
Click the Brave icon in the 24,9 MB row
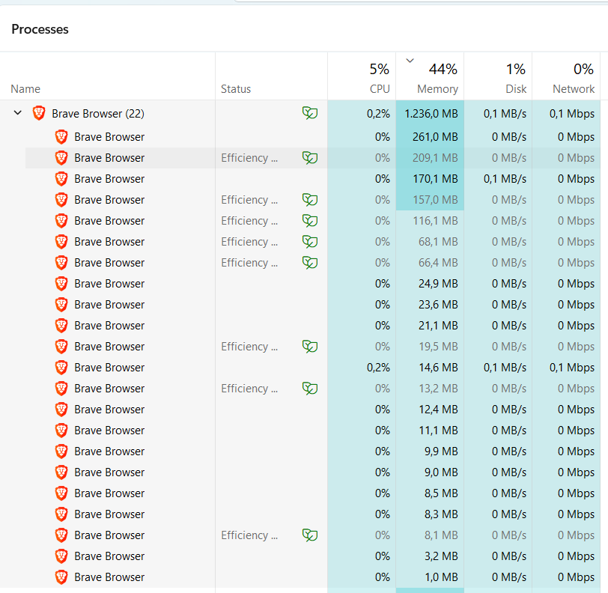[61, 284]
